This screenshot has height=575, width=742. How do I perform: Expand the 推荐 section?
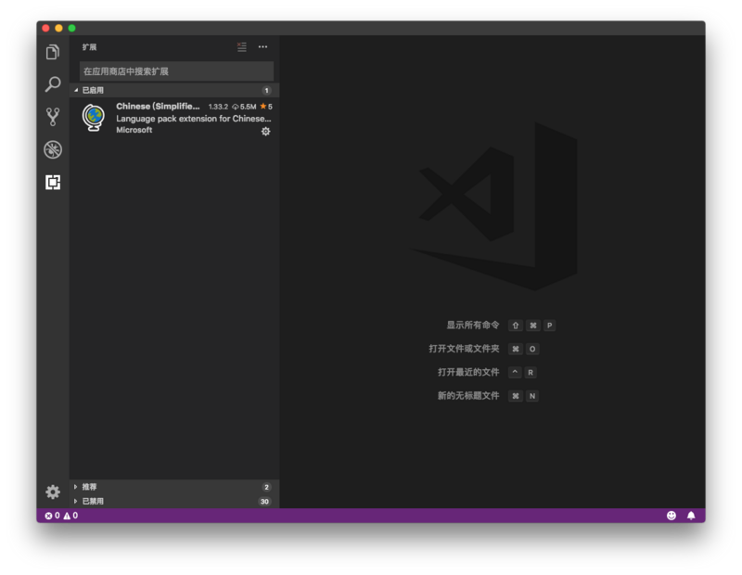click(x=174, y=487)
